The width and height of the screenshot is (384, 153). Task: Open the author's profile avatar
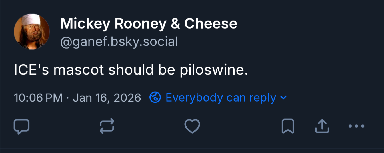(32, 32)
